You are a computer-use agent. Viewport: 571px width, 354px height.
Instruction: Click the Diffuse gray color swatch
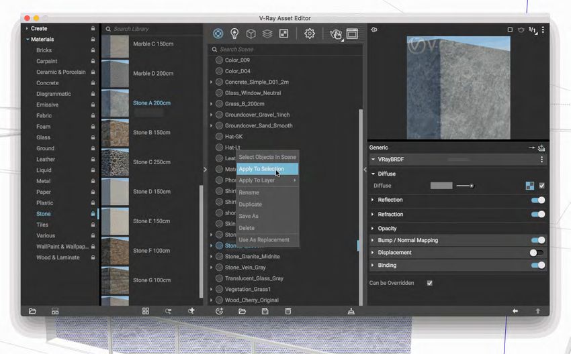pyautogui.click(x=441, y=186)
